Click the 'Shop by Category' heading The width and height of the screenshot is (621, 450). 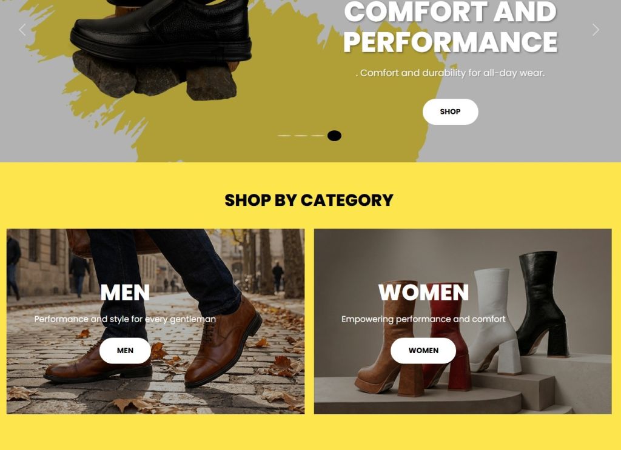tap(309, 200)
